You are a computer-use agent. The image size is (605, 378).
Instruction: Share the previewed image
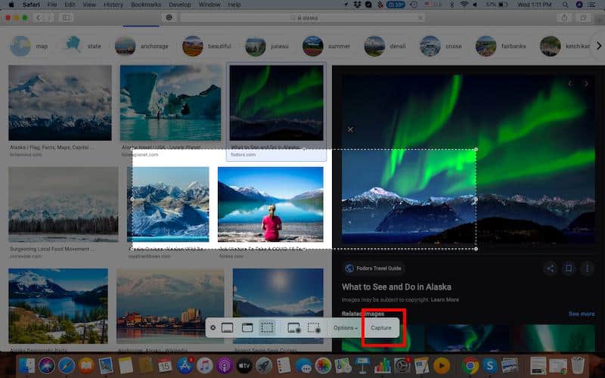(551, 268)
